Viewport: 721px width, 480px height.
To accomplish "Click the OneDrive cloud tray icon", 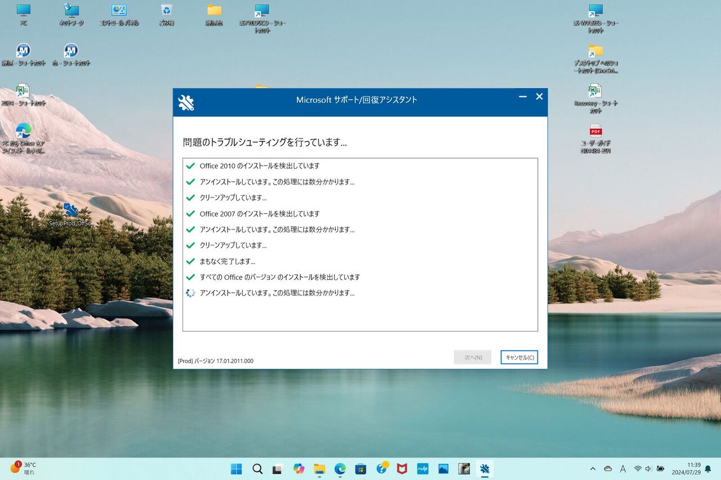I will 608,469.
